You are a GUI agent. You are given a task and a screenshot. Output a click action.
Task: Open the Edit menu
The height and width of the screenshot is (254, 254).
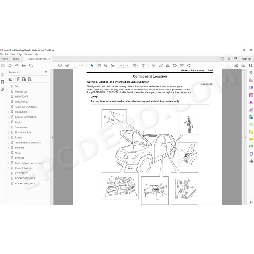(x=7, y=54)
